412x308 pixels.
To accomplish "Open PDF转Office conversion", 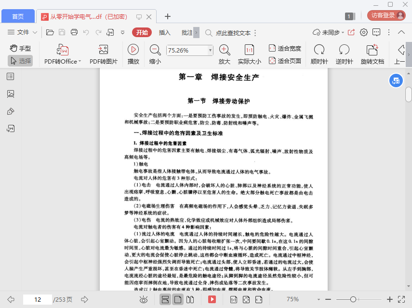I will 63,54.
